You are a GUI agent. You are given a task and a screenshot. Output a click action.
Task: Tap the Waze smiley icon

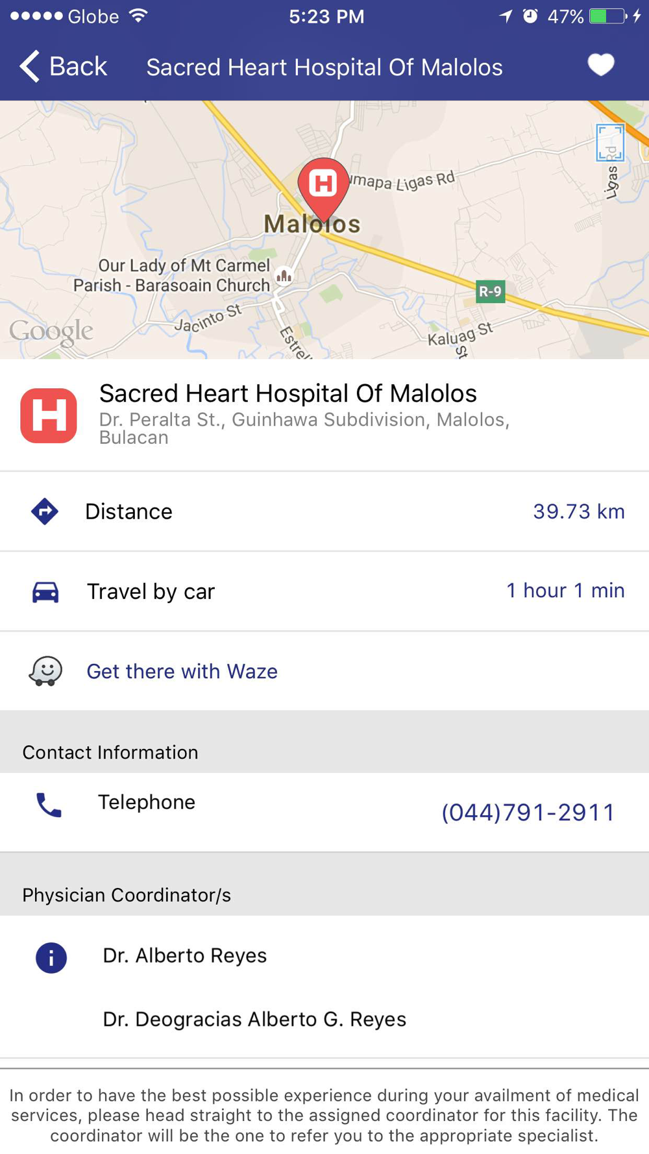tap(45, 671)
